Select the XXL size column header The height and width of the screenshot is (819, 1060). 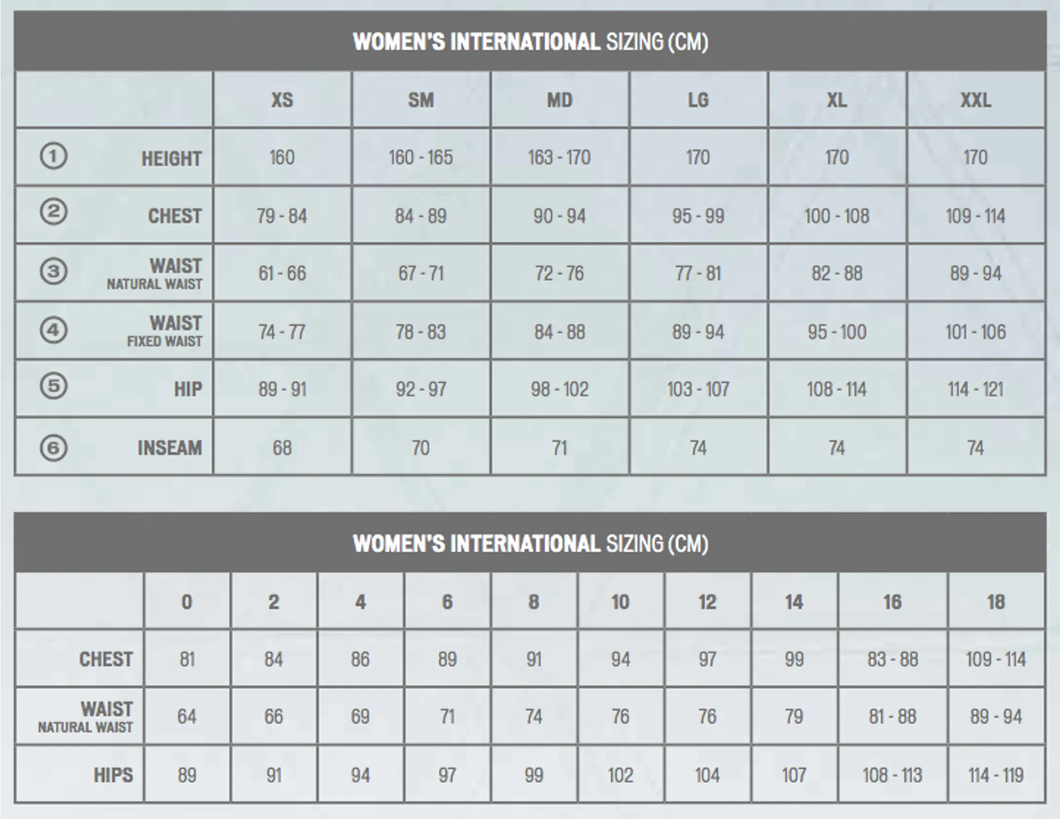(x=976, y=100)
